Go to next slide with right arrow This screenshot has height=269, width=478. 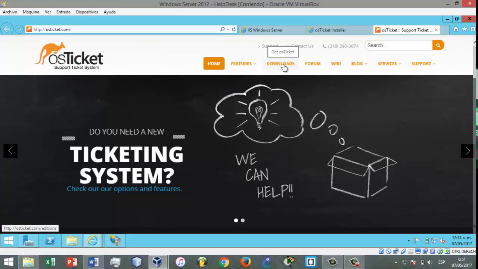(x=468, y=151)
